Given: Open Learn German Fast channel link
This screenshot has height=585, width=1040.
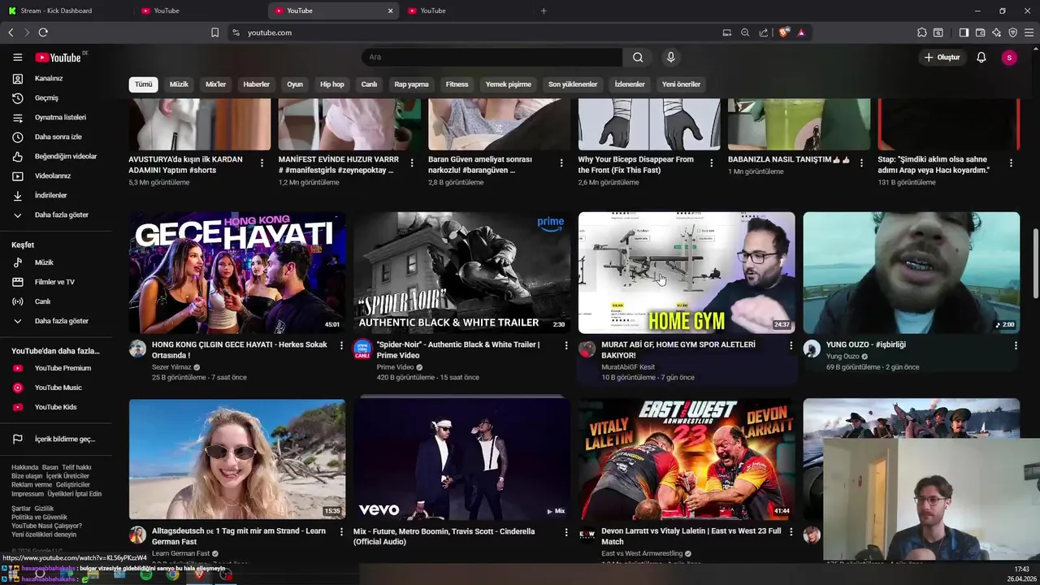Looking at the screenshot, I should 181,553.
